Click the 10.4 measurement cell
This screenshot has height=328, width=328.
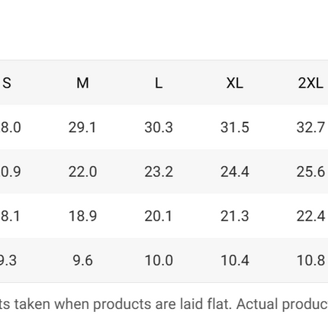[235, 260]
